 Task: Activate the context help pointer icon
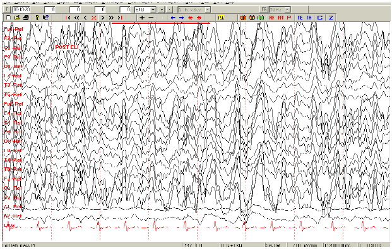tap(45, 18)
